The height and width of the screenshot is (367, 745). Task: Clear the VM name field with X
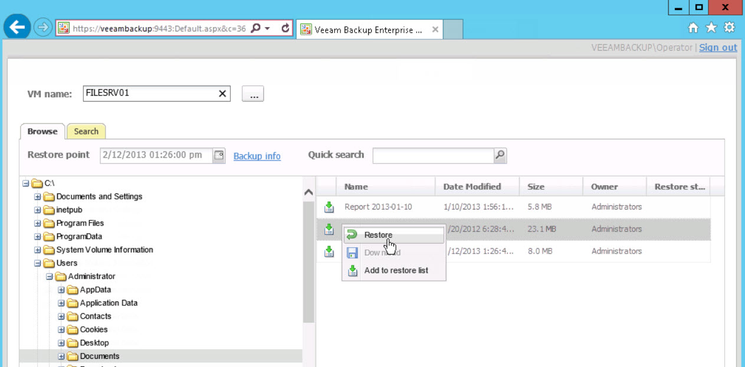click(222, 93)
